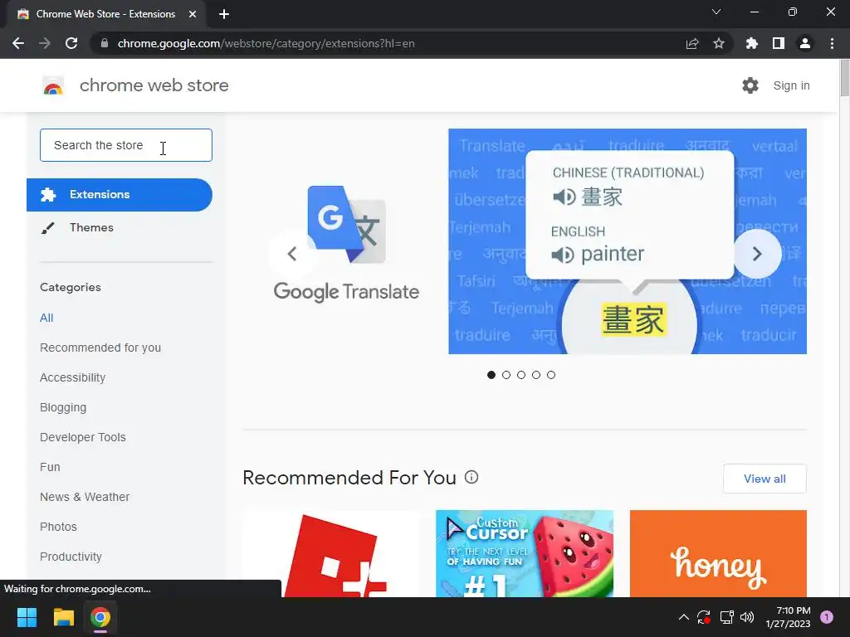Bookmark this tab with the star icon
850x637 pixels.
(719, 43)
